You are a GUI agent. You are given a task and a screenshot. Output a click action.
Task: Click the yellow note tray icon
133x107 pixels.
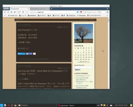coord(104,105)
